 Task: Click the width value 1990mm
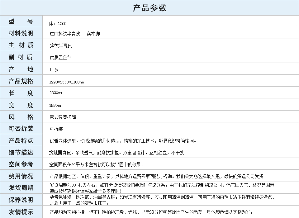click(x=56, y=106)
